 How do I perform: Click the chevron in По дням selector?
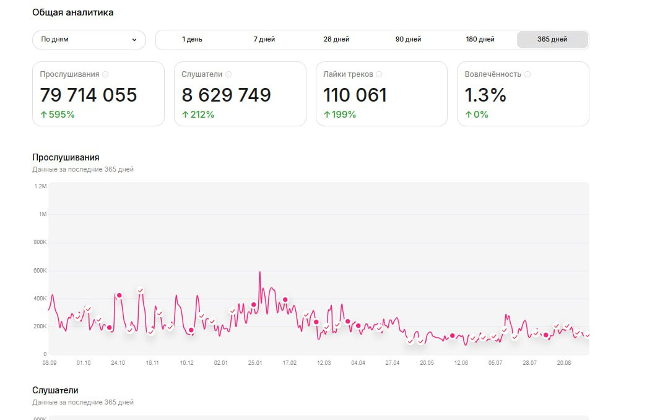pyautogui.click(x=134, y=40)
